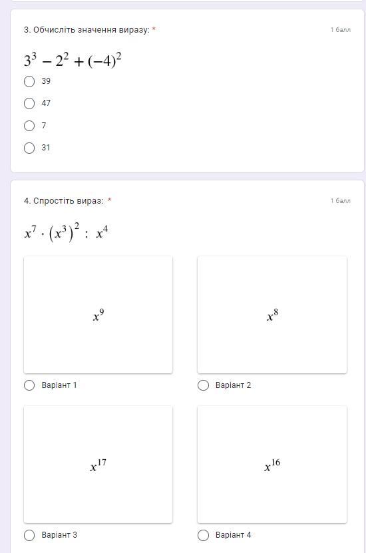Choose Варіант 2 radio button
The height and width of the screenshot is (553, 366).
coord(203,385)
